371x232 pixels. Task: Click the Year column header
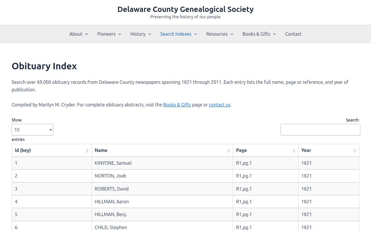click(329, 151)
